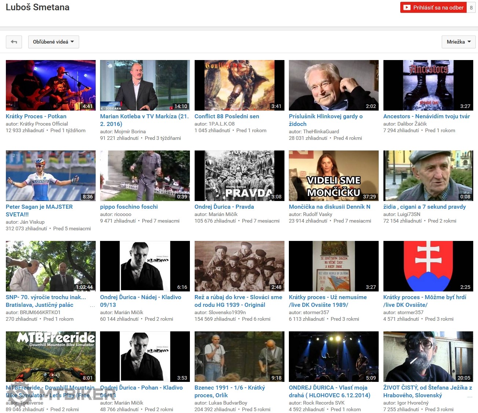Image resolution: width=478 pixels, height=413 pixels.
Task: Click the Luboš Smetana channel name
Action: 37,7
